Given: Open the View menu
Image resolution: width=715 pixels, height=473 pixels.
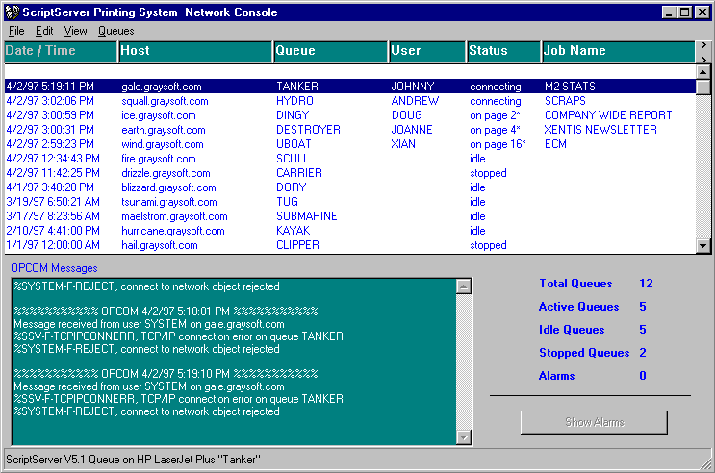Looking at the screenshot, I should coord(75,31).
